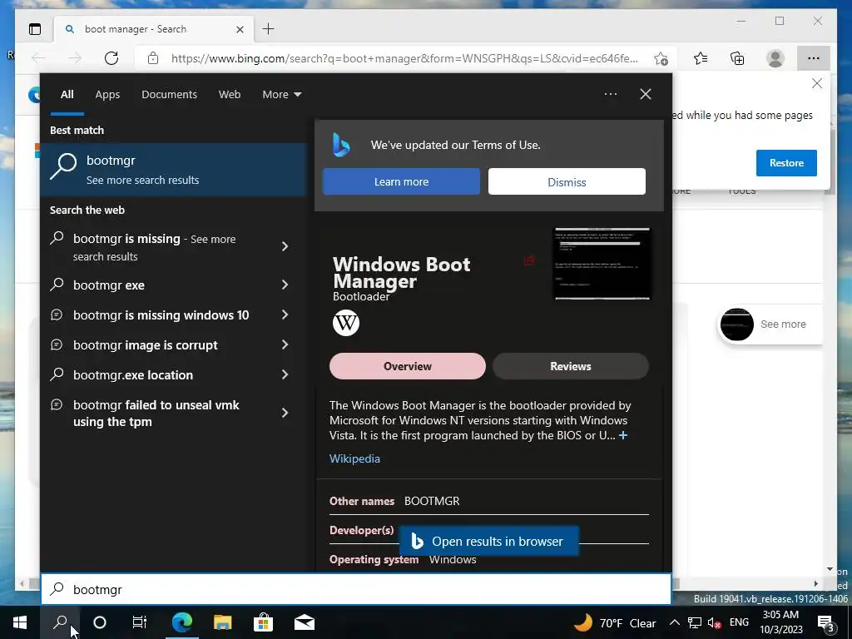The height and width of the screenshot is (639, 852).
Task: Expand the More filter dropdown
Action: pos(281,95)
